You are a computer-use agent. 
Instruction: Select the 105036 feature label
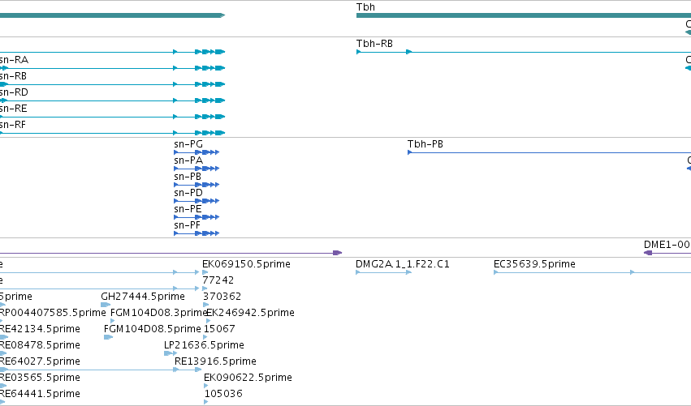(x=223, y=394)
